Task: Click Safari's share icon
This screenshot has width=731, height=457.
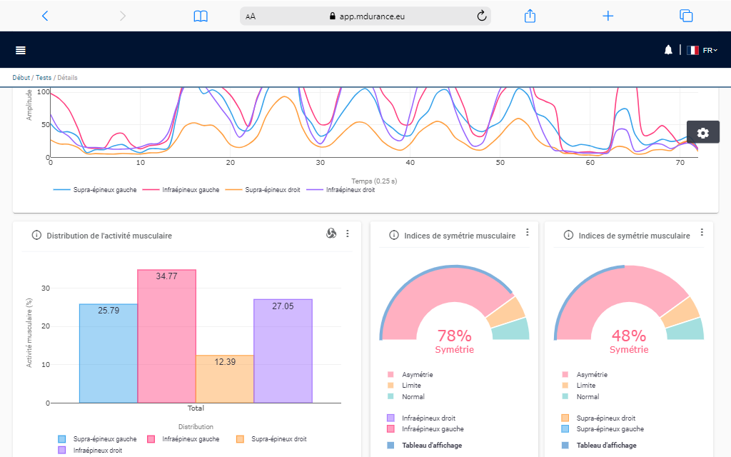Action: (x=530, y=16)
